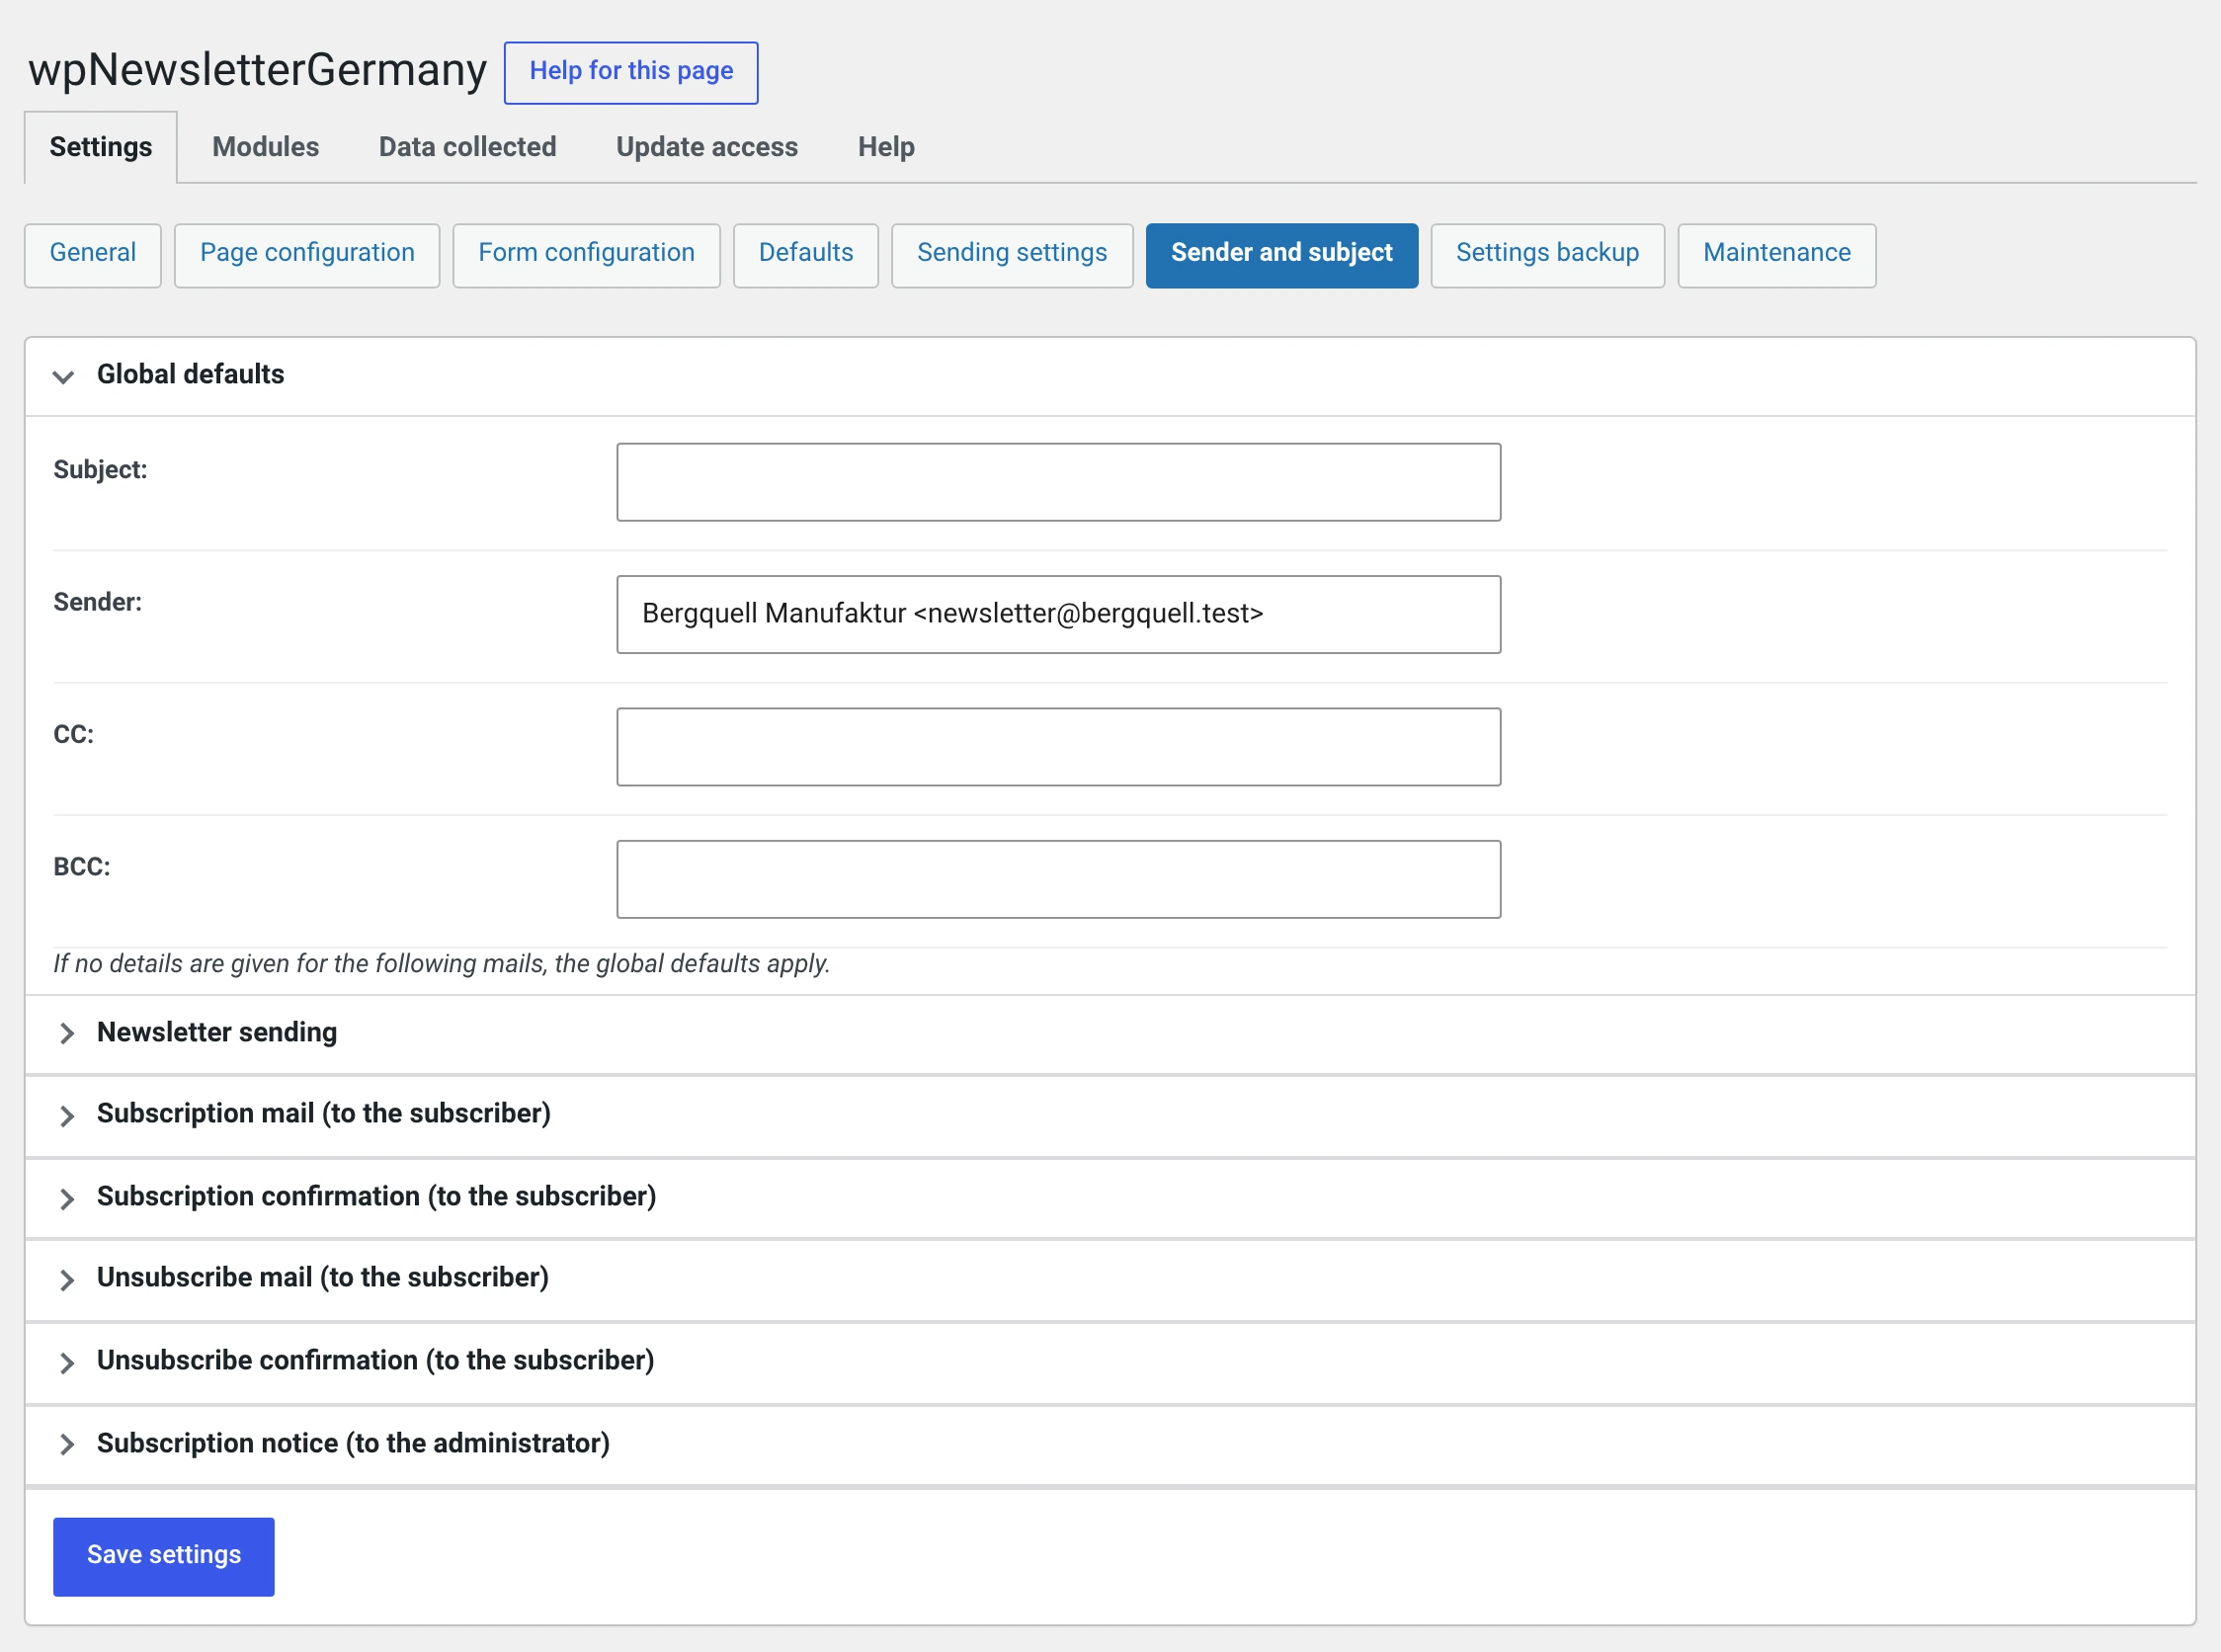Open the Data collected tab

tap(467, 147)
